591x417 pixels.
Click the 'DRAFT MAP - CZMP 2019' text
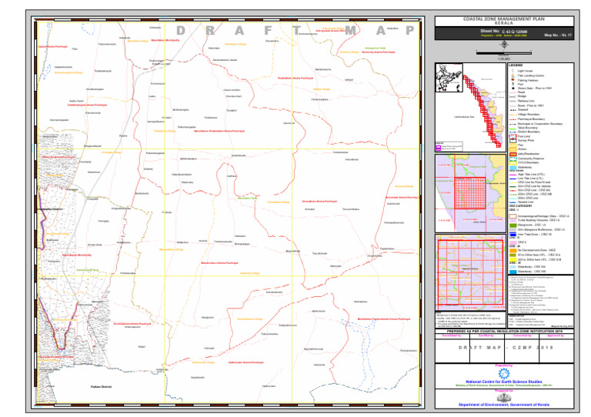coord(505,348)
